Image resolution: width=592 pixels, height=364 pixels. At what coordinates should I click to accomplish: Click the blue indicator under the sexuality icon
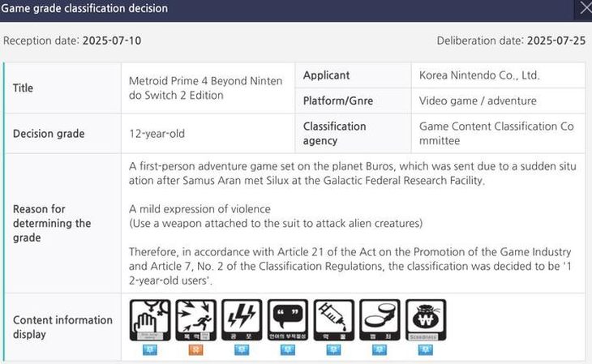[x=149, y=350]
